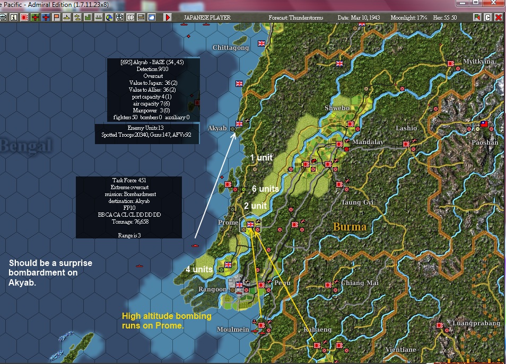Screen dimensions: 506x364
Task: Click the green ship availability icon
Action: click(x=99, y=17)
